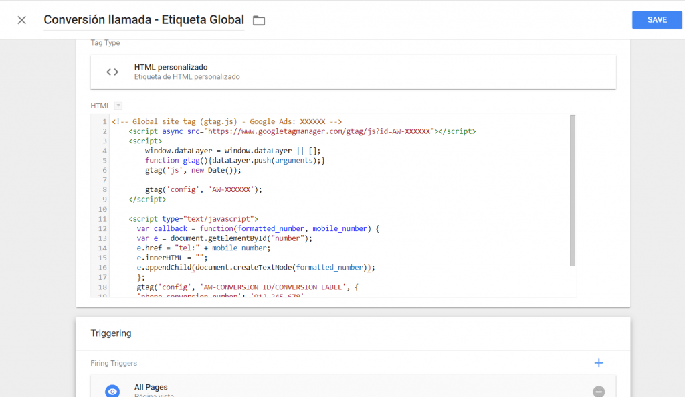Viewport: 685px width, 397px height.
Task: Add a firing trigger with the plus icon
Action: pyautogui.click(x=599, y=363)
